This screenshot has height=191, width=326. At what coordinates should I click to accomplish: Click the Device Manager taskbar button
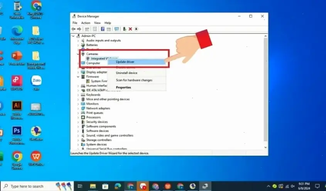pos(205,186)
